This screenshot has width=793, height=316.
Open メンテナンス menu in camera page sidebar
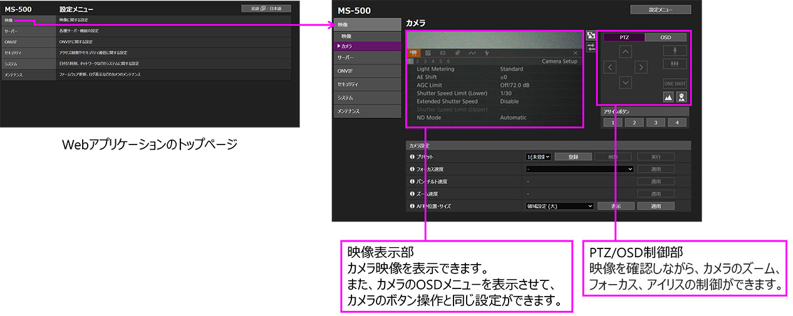point(366,111)
